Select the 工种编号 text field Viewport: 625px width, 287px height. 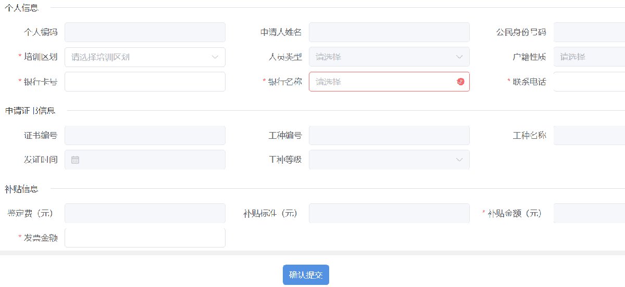(389, 135)
